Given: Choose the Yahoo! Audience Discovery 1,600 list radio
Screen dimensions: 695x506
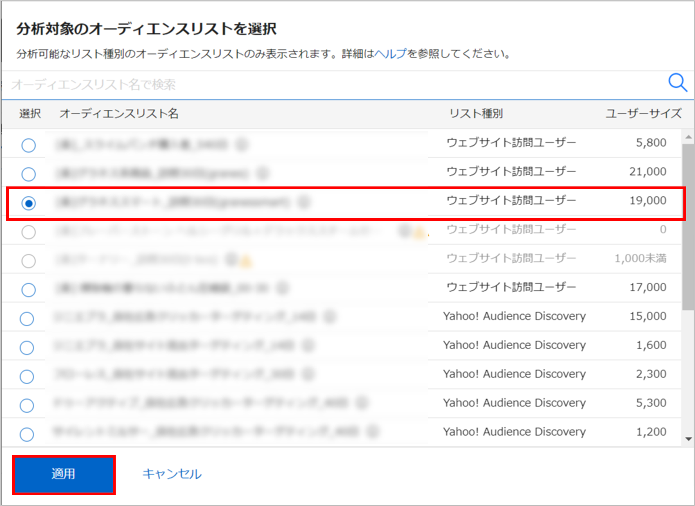Looking at the screenshot, I should pyautogui.click(x=27, y=348).
